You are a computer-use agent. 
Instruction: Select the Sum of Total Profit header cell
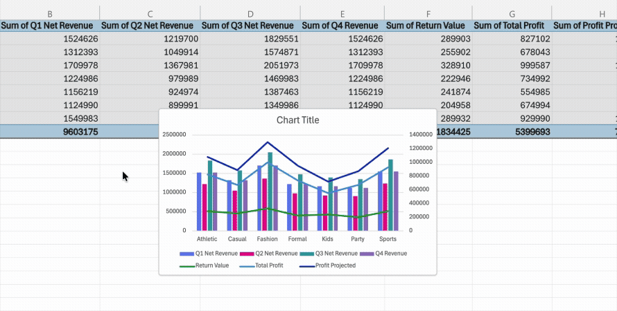click(x=512, y=26)
